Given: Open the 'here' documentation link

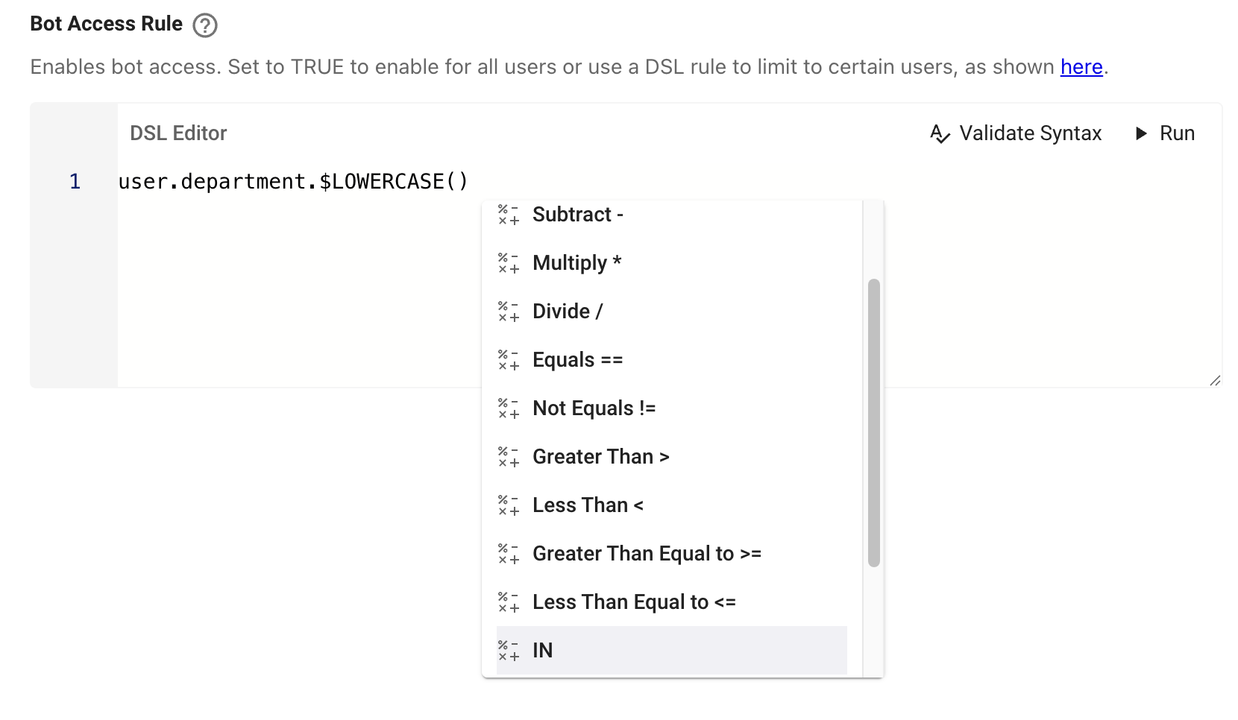Looking at the screenshot, I should (x=1081, y=67).
